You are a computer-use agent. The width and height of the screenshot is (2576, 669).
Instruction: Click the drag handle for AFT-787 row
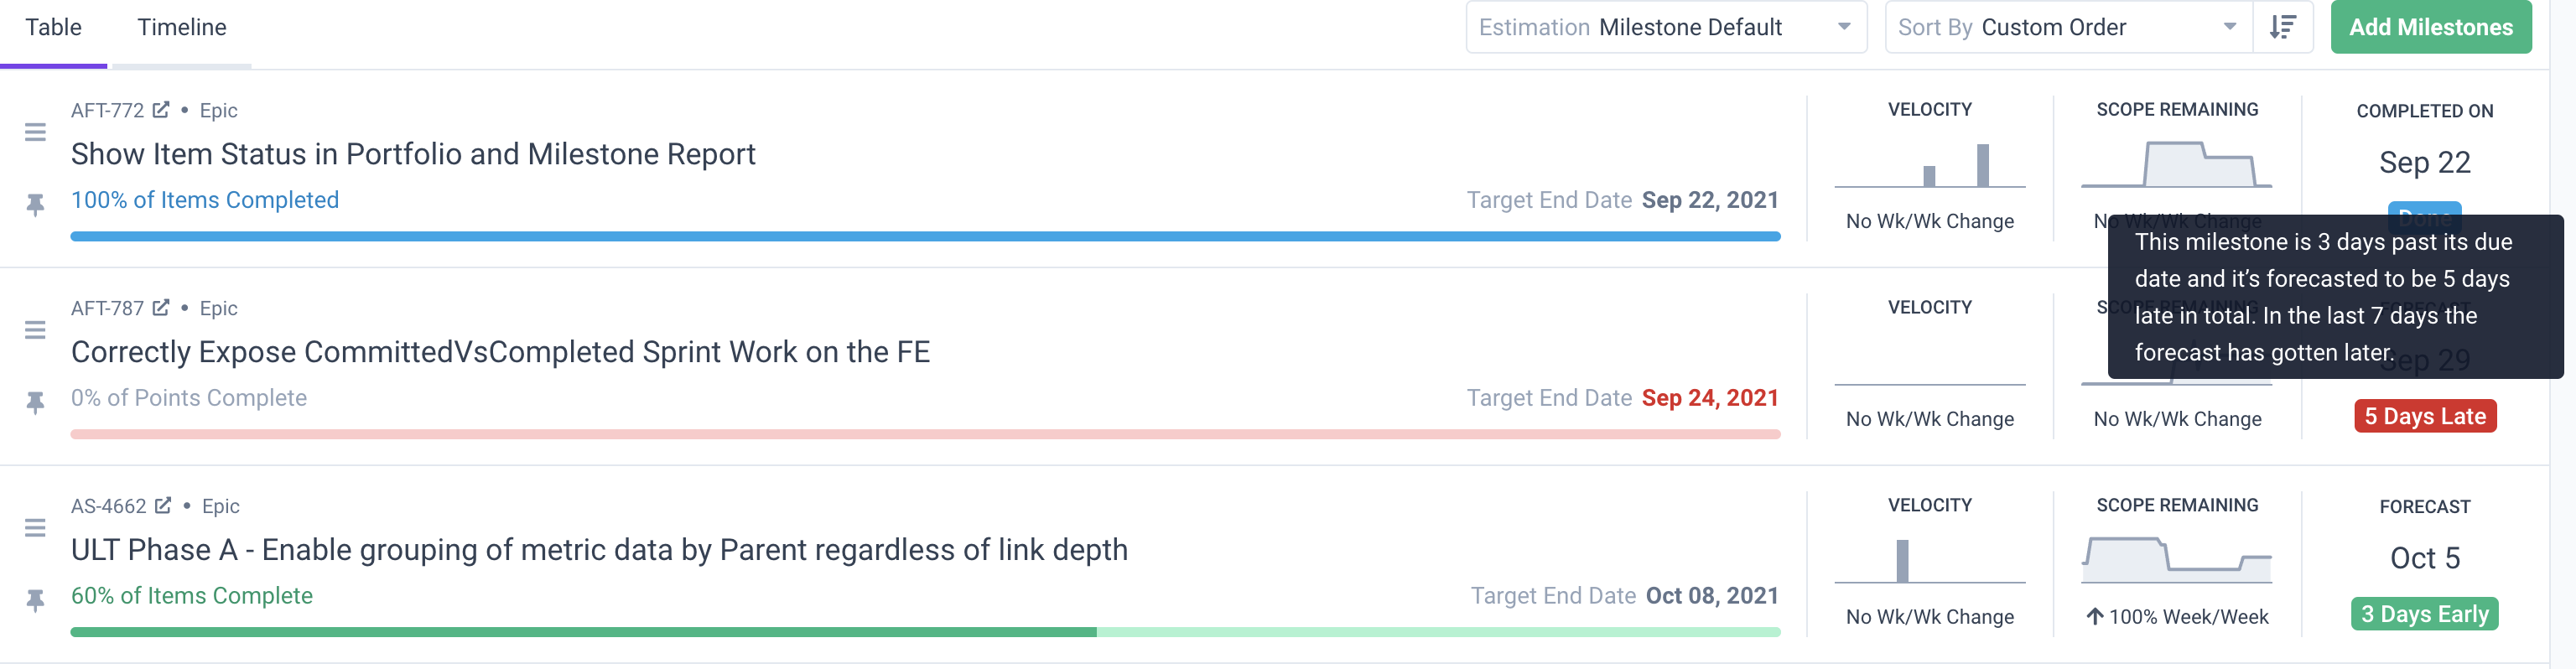click(x=35, y=330)
